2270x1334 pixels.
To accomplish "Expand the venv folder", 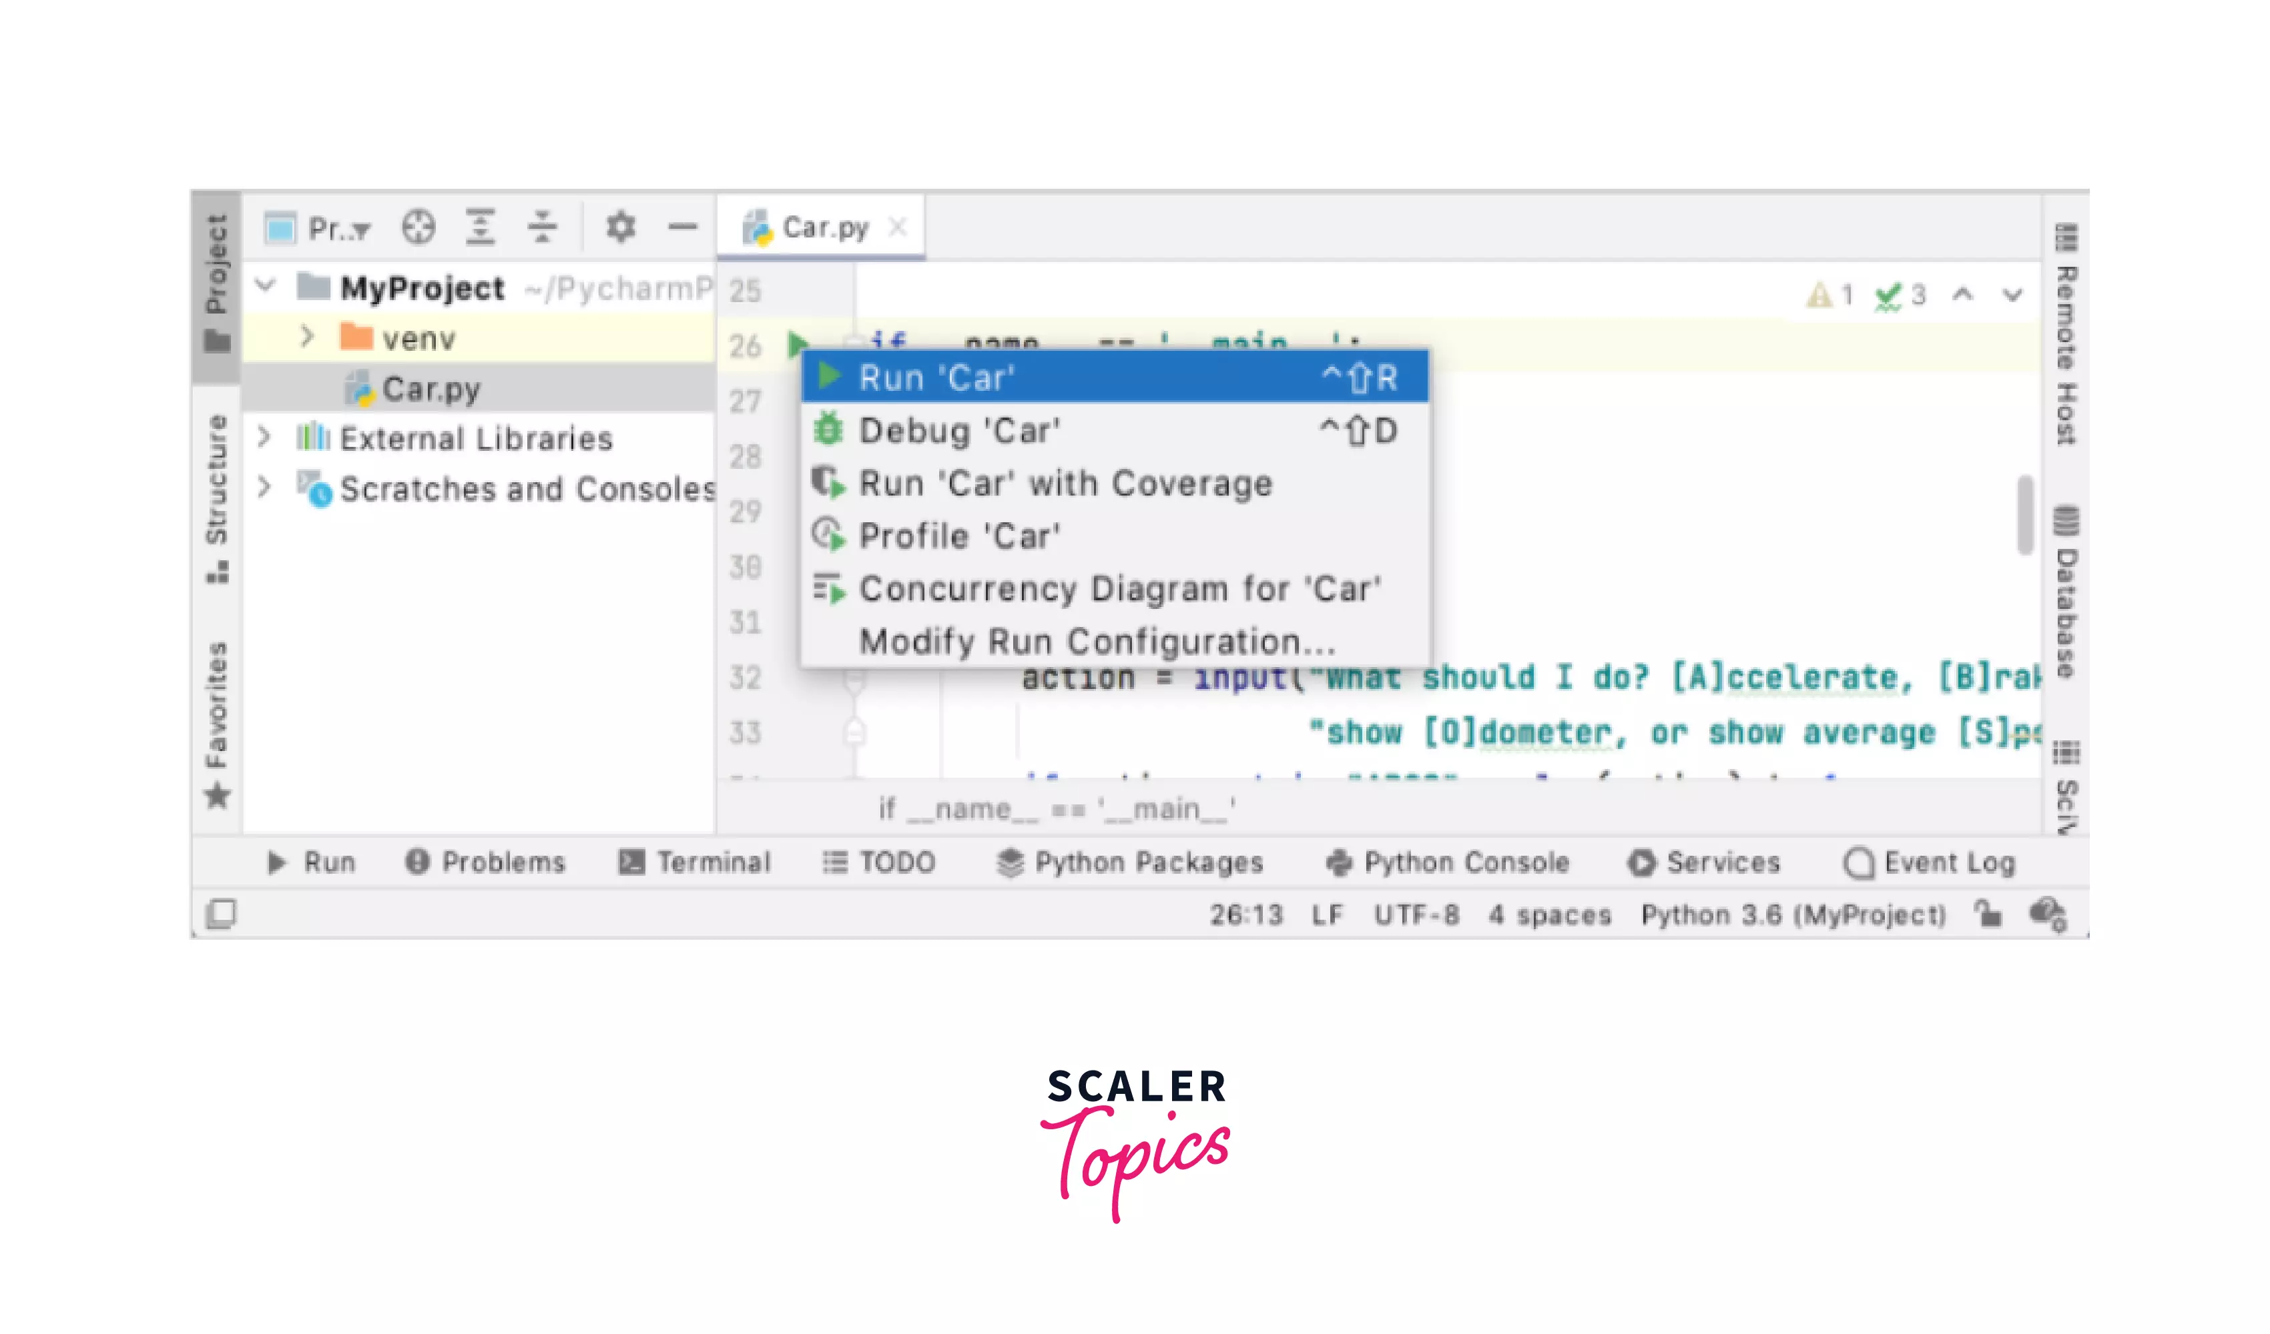I will [x=306, y=338].
